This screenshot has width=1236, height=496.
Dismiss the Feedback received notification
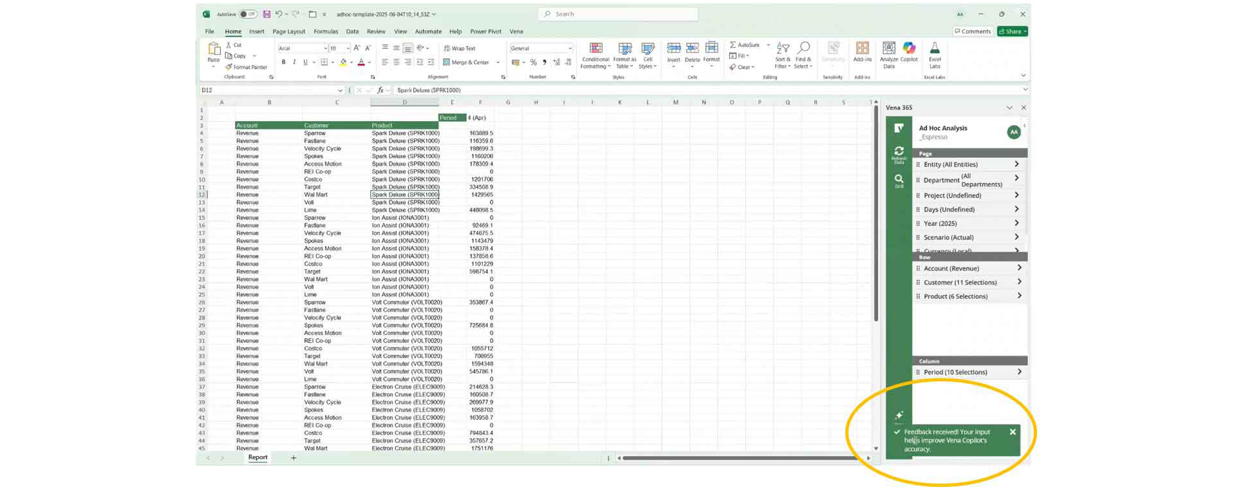(x=1013, y=432)
